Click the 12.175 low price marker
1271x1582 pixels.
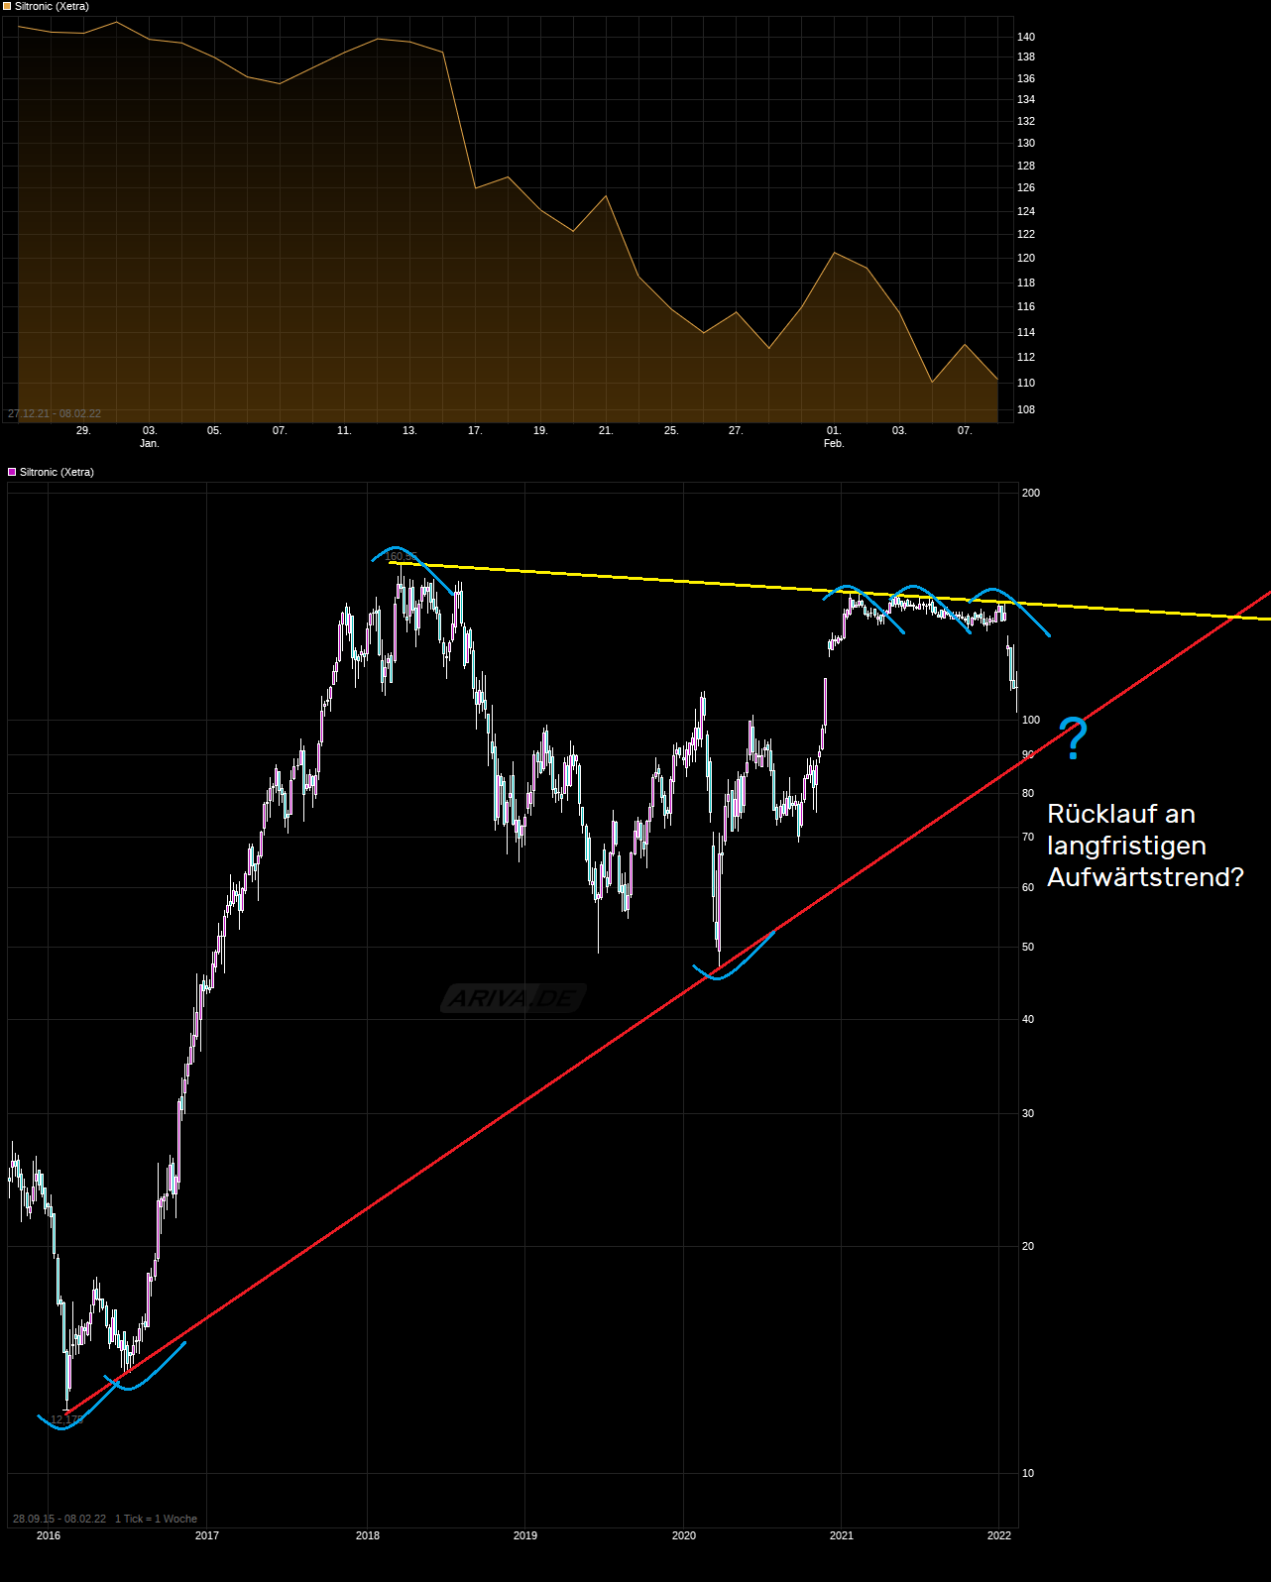[x=66, y=1419]
